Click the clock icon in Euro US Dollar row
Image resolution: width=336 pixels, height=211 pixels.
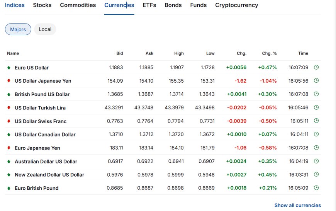[x=316, y=67]
